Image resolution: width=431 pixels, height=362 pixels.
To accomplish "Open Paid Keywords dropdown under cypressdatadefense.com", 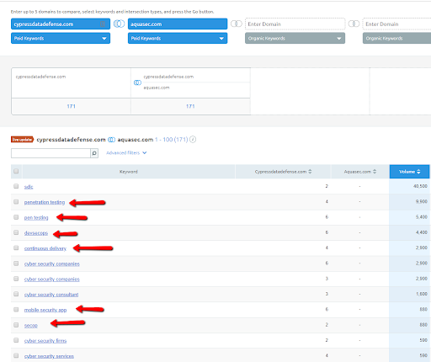I will point(61,38).
